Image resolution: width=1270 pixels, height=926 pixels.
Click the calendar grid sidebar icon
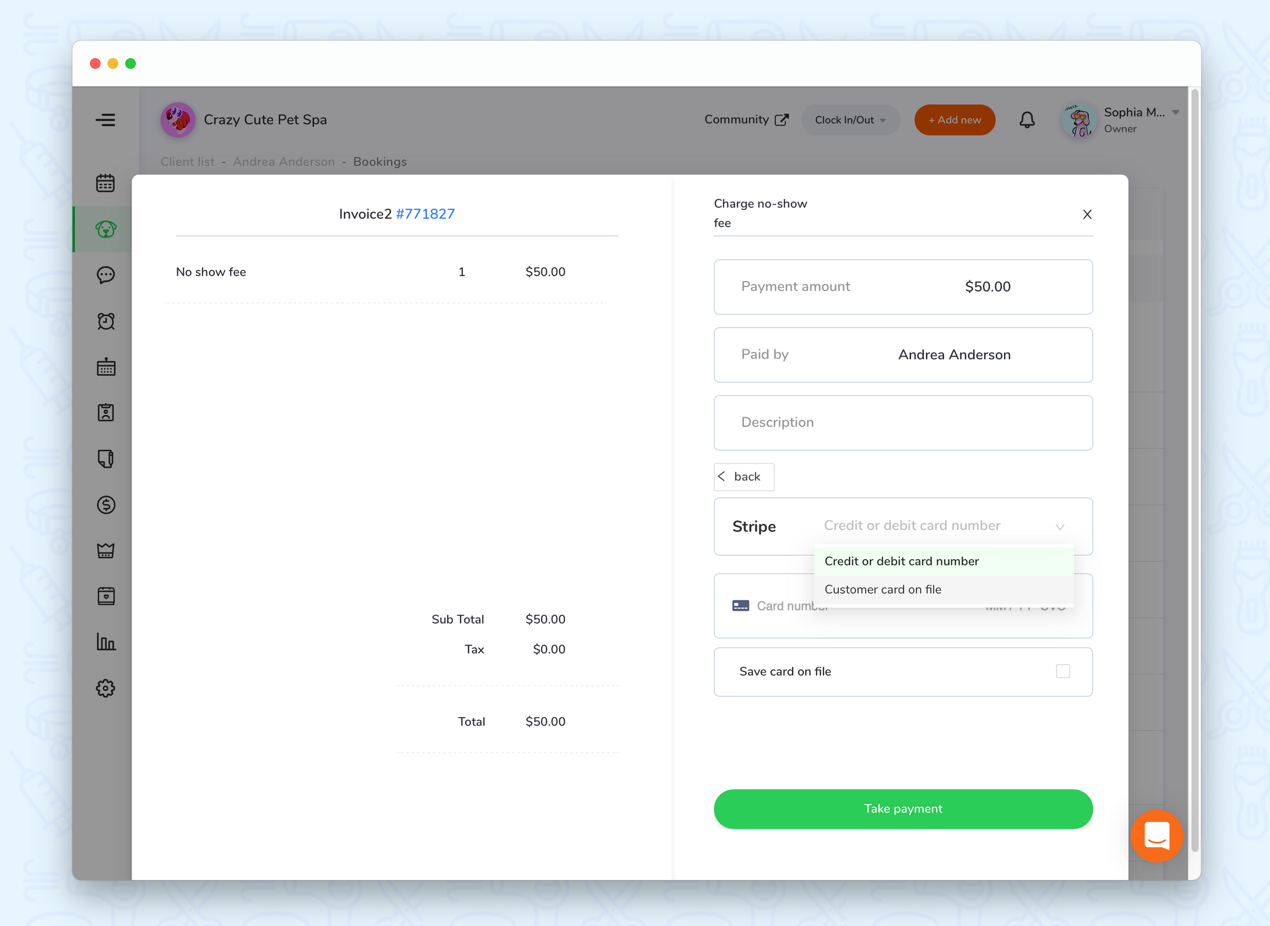(x=105, y=366)
